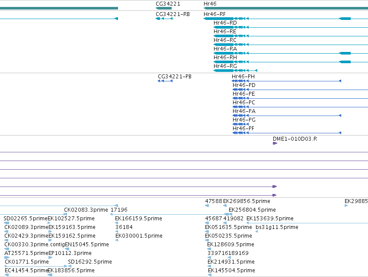Select EST label 36184
The height and width of the screenshot is (277, 368).
[124, 227]
